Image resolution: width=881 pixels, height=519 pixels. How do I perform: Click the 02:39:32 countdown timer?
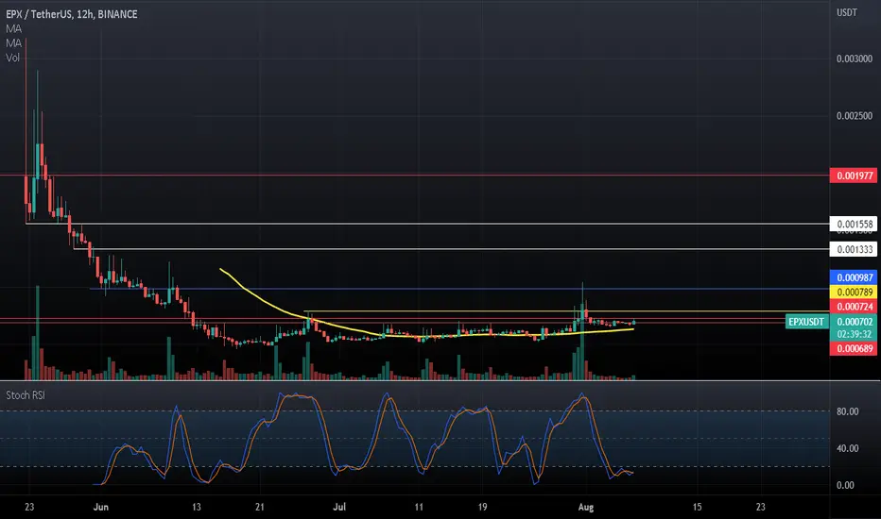(853, 334)
